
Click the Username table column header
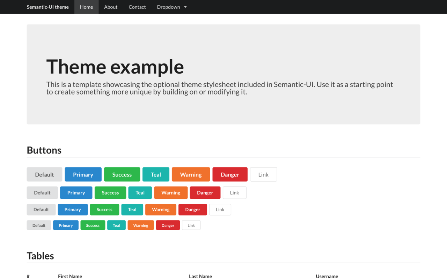327,276
